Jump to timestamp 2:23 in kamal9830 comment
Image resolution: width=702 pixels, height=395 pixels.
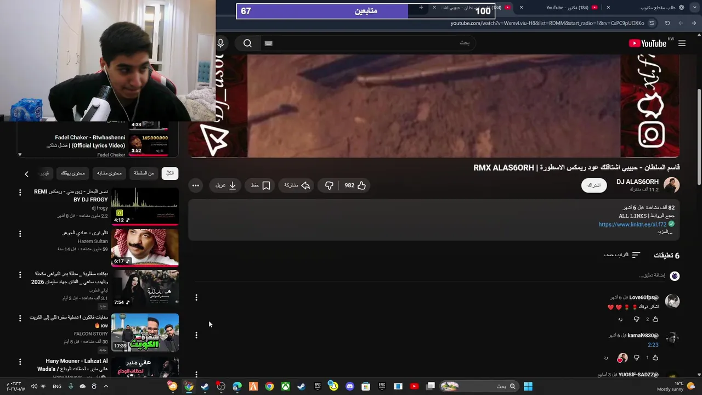coord(653,345)
